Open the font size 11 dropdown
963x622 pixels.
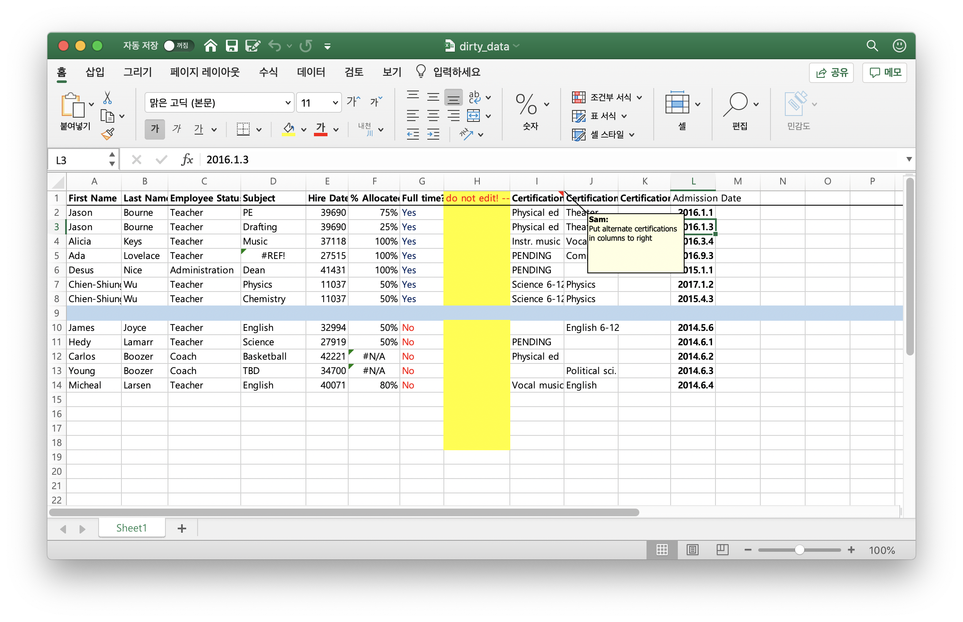pos(335,103)
